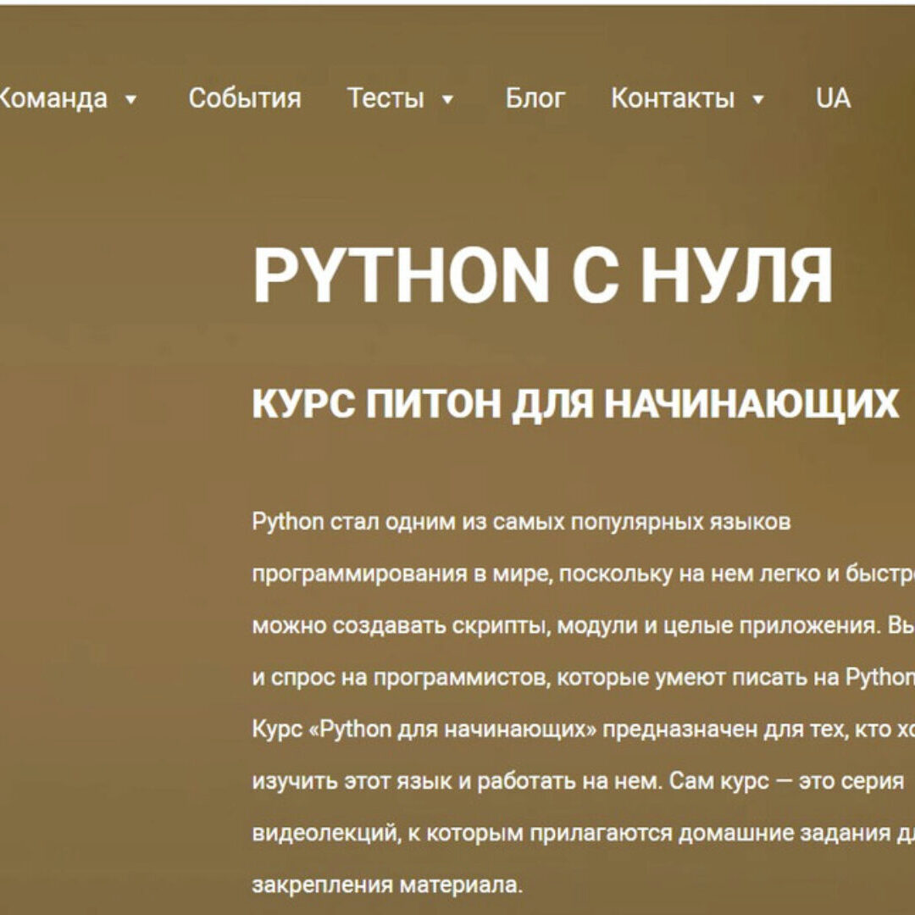Screen dimensions: 915x915
Task: Switch the site language to UA
Action: tap(833, 98)
